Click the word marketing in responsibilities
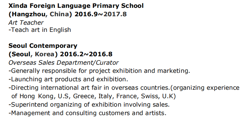The height and width of the screenshot is (119, 244). coord(174,71)
